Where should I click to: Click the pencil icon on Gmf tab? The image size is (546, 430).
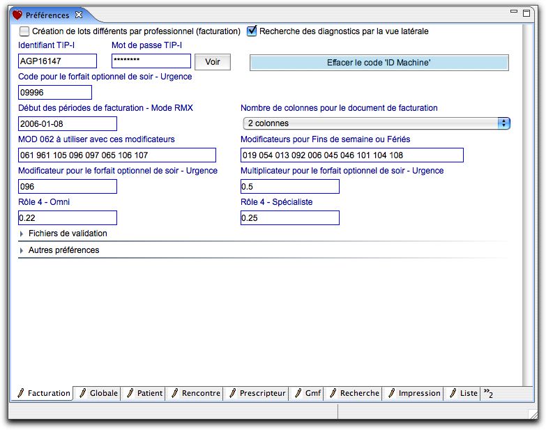[x=298, y=393]
